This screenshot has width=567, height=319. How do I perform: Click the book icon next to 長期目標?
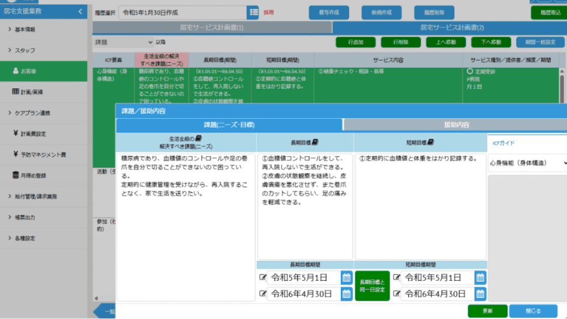316,142
